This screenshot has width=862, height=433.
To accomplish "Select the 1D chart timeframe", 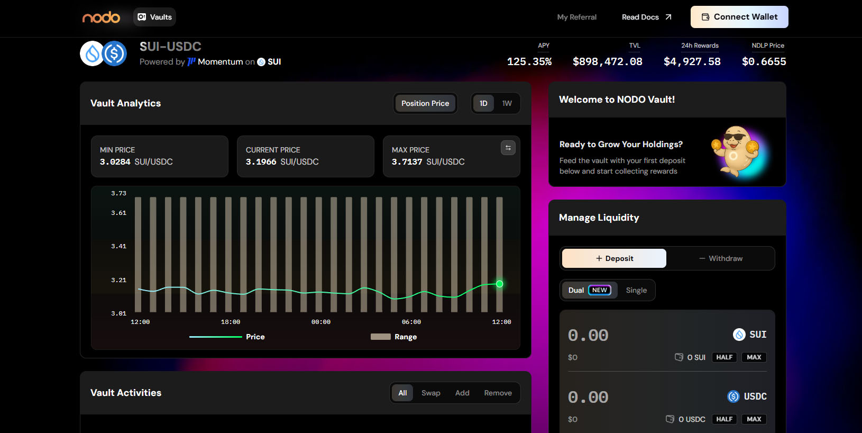I will 483,103.
